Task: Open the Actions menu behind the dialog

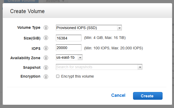Action: click(x=55, y=1)
